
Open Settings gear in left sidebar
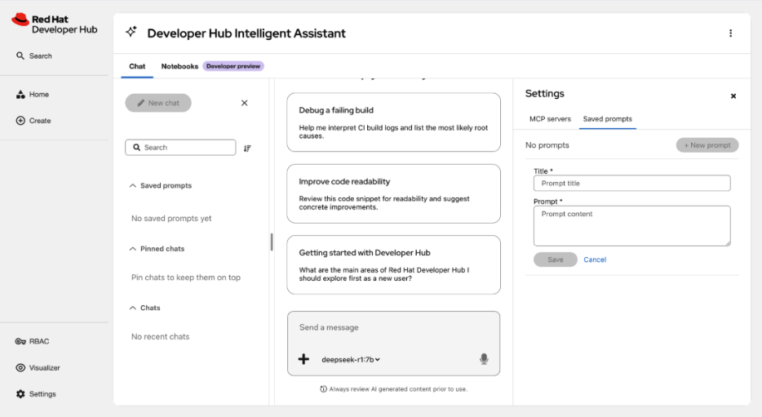20,393
